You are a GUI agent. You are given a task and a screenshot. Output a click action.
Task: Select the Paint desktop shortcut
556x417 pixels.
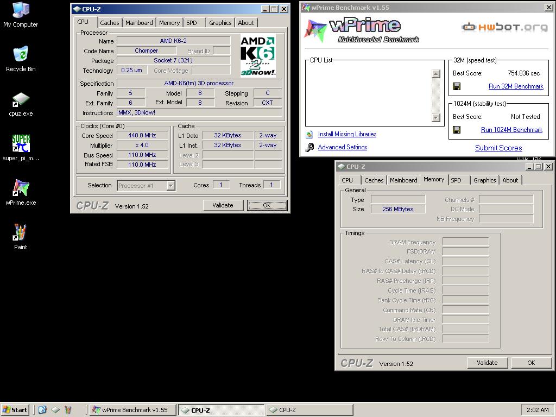tap(21, 237)
